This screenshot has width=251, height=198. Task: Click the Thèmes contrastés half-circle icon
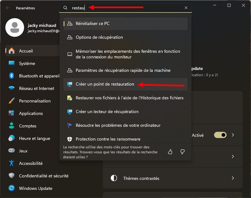click(114, 178)
